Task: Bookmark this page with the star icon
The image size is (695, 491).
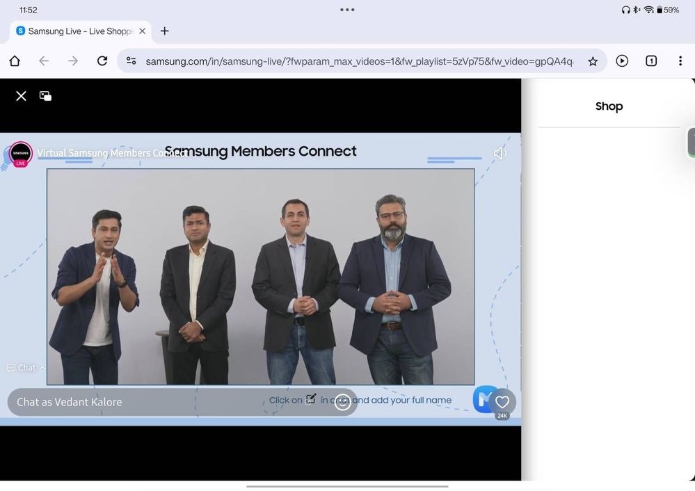Action: pyautogui.click(x=593, y=61)
